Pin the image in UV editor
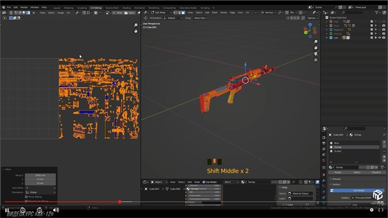The width and height of the screenshot is (388, 218). click(x=139, y=13)
